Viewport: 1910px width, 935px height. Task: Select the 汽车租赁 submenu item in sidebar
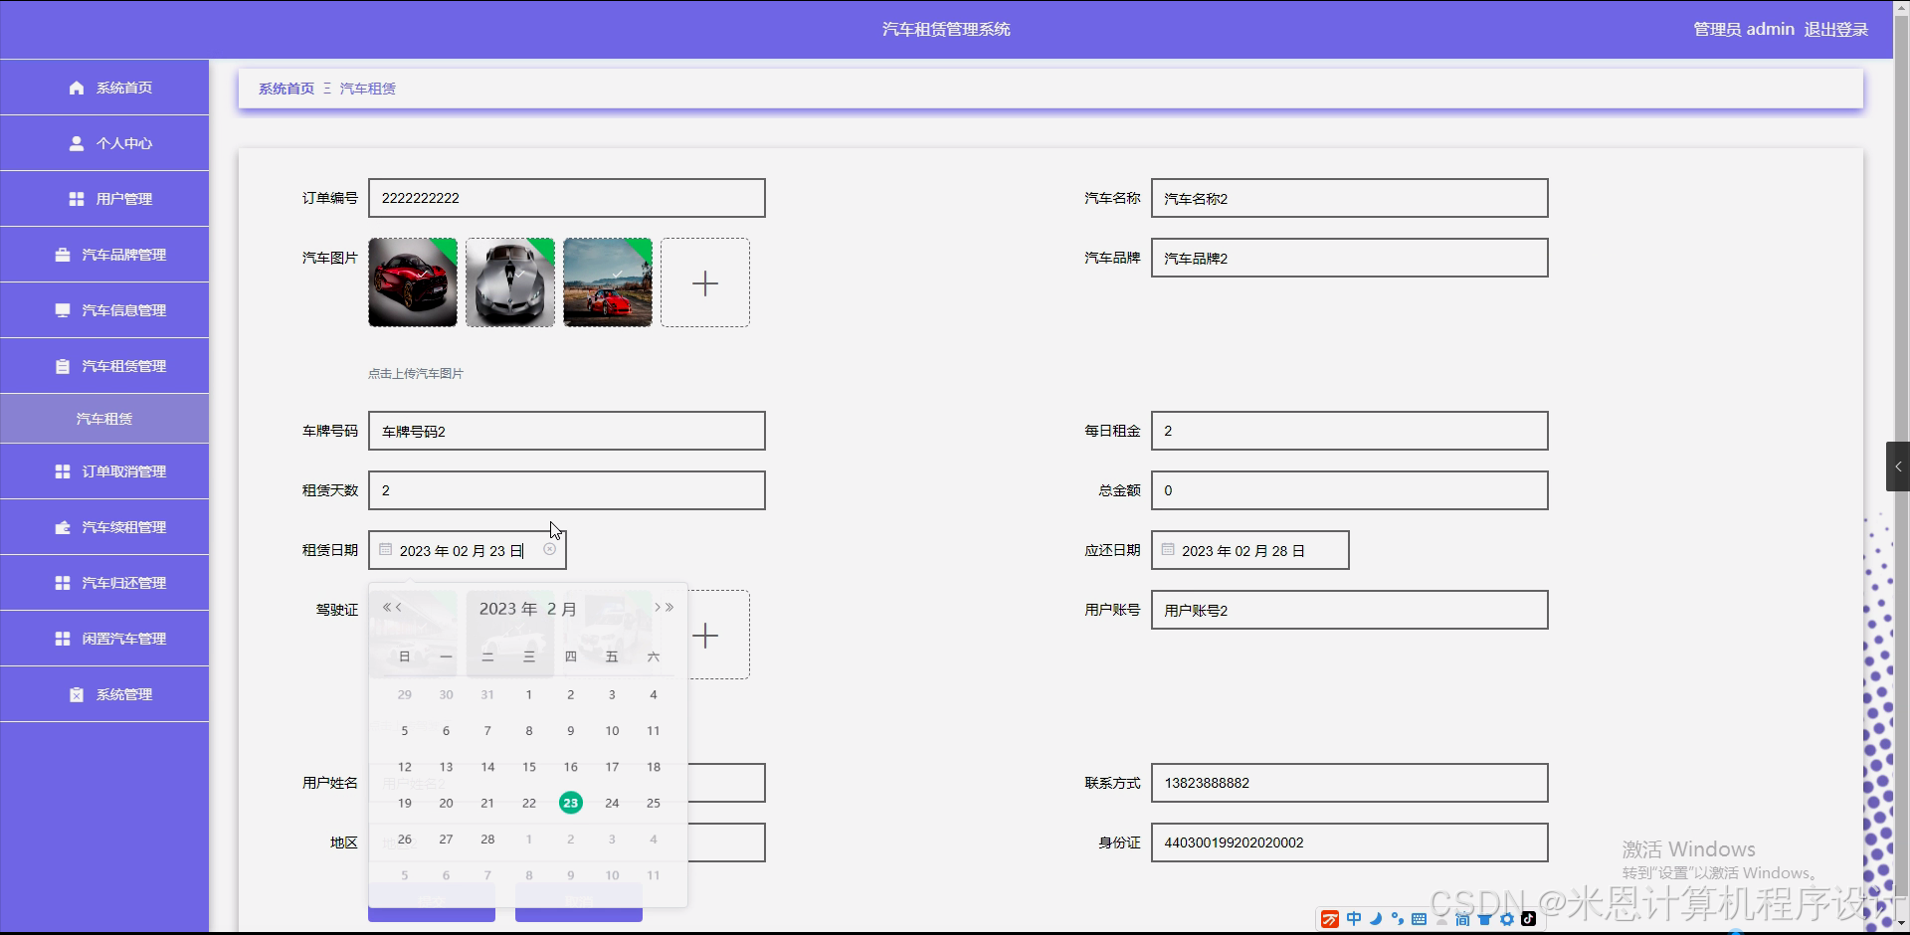[104, 419]
